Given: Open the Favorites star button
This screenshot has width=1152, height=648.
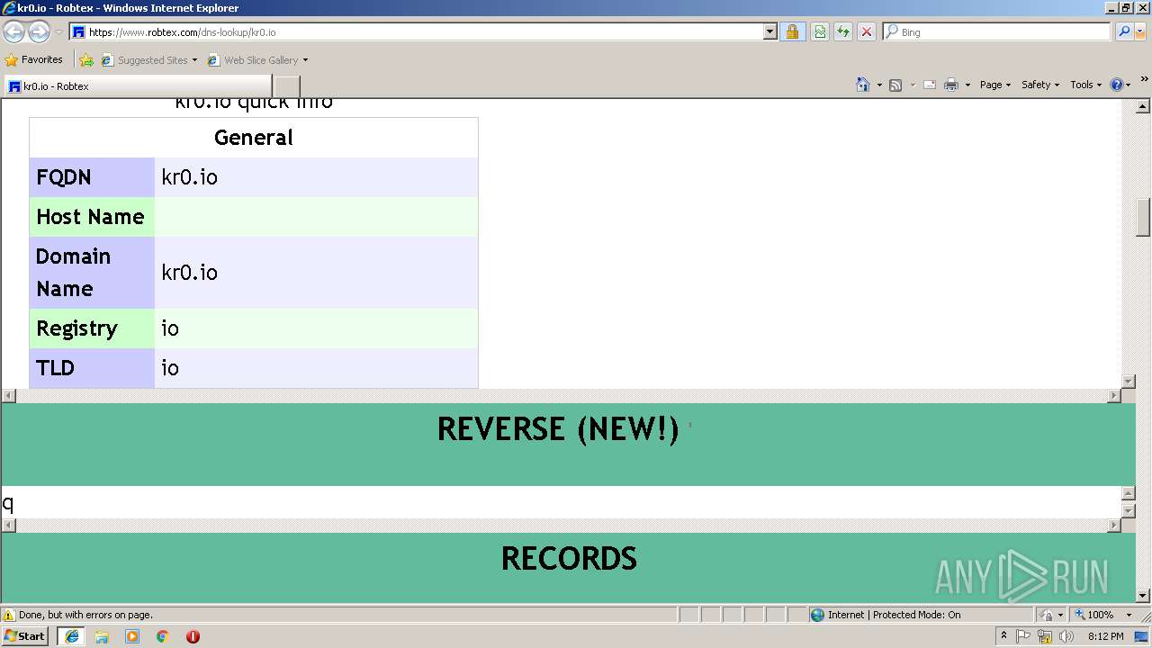Looking at the screenshot, I should coord(34,59).
